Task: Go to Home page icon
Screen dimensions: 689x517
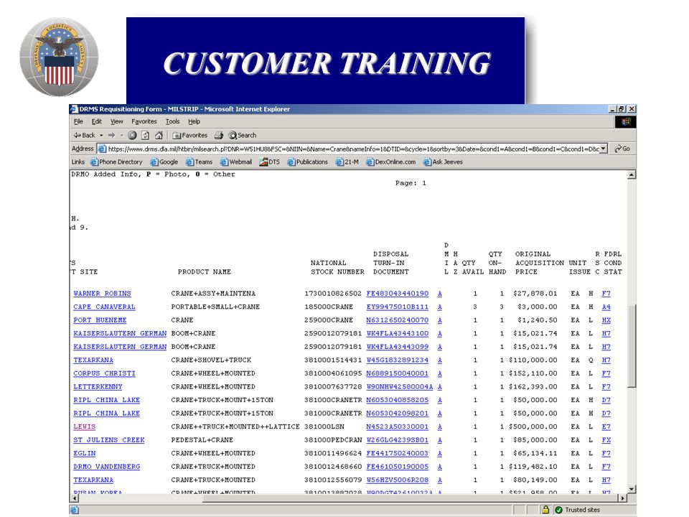Action: coord(159,136)
